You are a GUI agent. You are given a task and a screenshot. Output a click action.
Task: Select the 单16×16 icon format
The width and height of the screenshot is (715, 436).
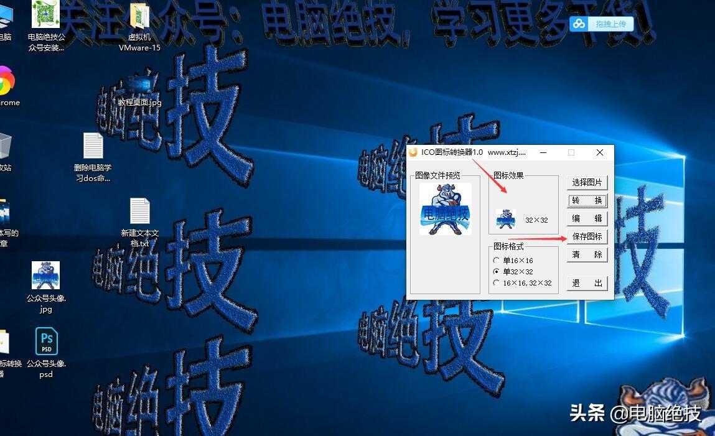513,261
